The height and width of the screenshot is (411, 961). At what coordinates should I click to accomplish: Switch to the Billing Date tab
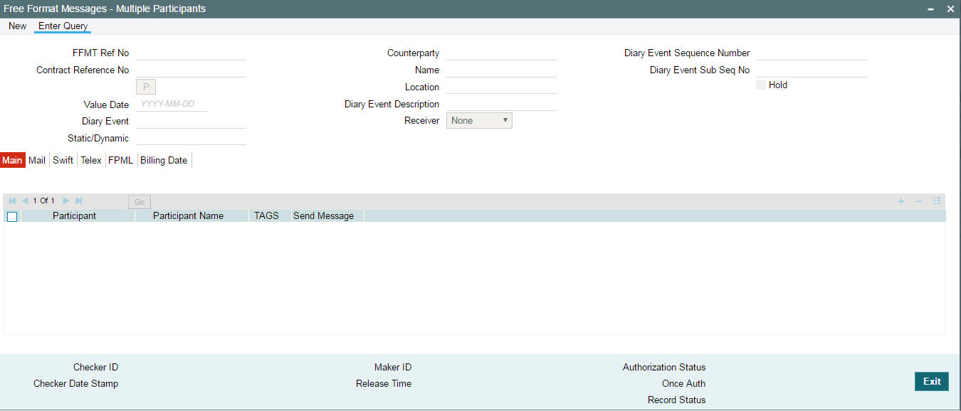point(164,160)
